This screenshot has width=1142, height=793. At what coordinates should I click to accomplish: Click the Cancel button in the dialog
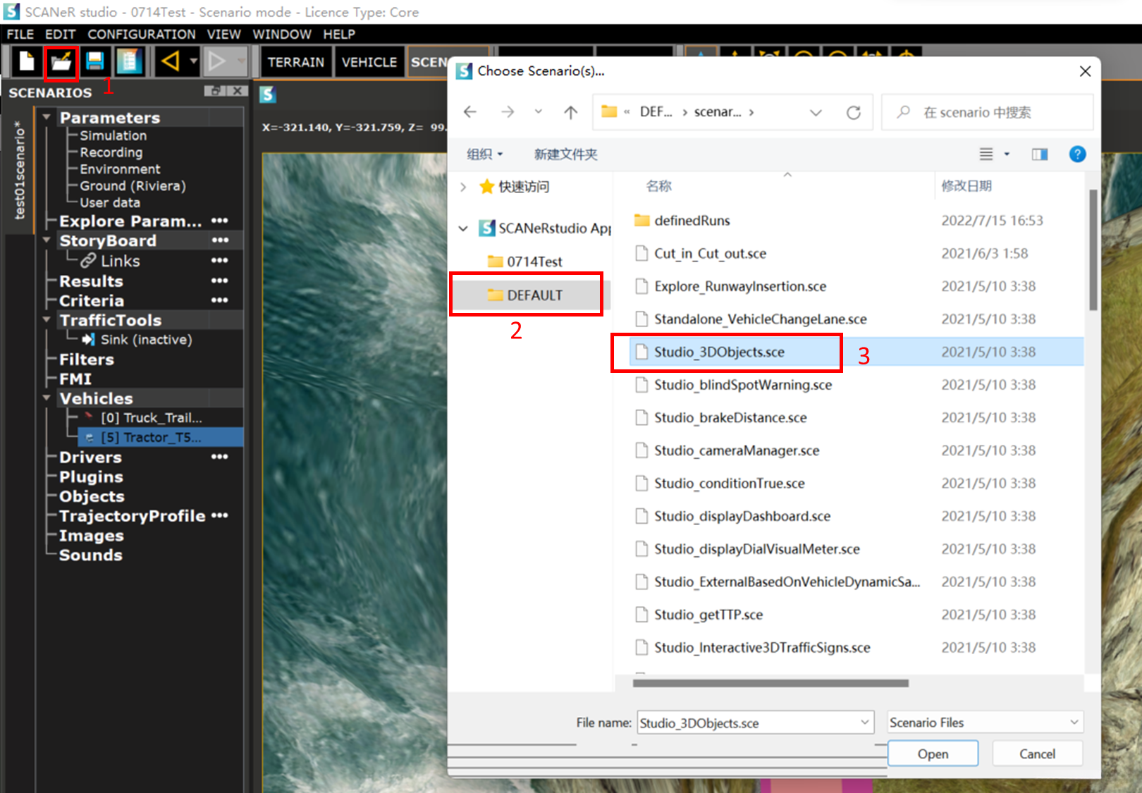point(1037,754)
